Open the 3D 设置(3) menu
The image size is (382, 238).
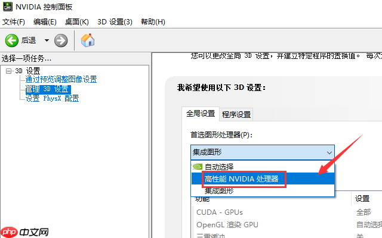pos(115,22)
